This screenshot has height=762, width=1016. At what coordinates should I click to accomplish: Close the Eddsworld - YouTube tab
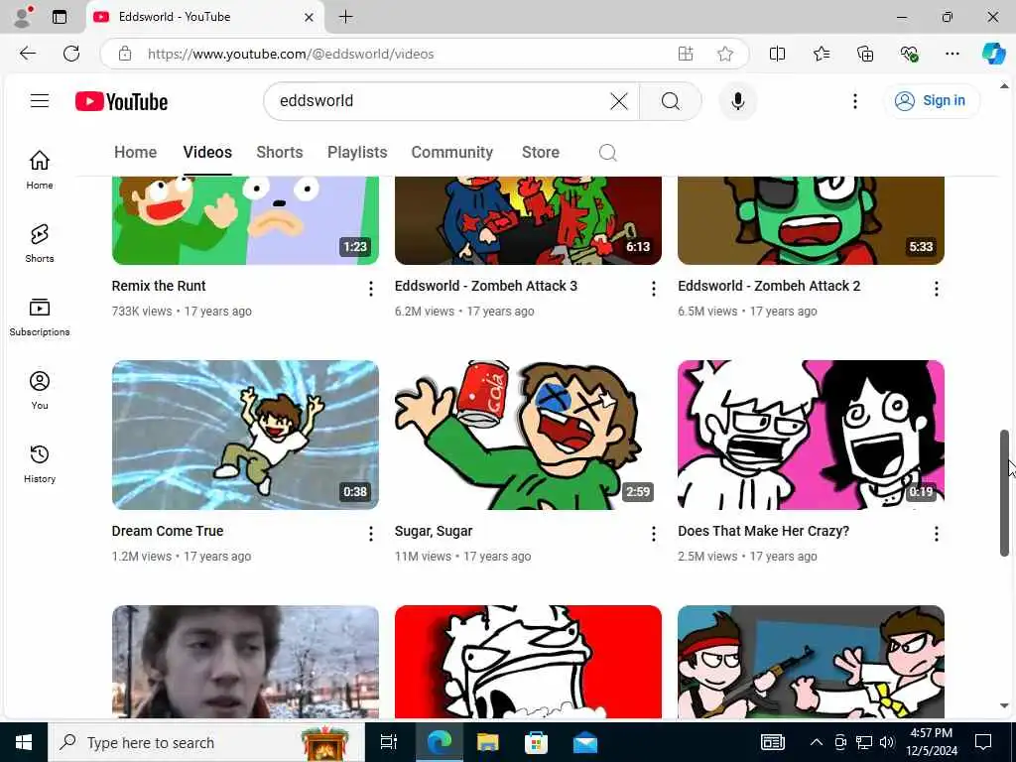click(310, 18)
